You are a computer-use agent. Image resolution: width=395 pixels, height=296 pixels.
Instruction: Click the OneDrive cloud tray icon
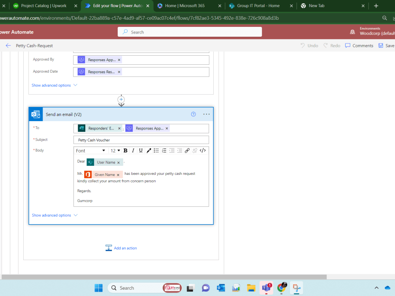pos(388,288)
